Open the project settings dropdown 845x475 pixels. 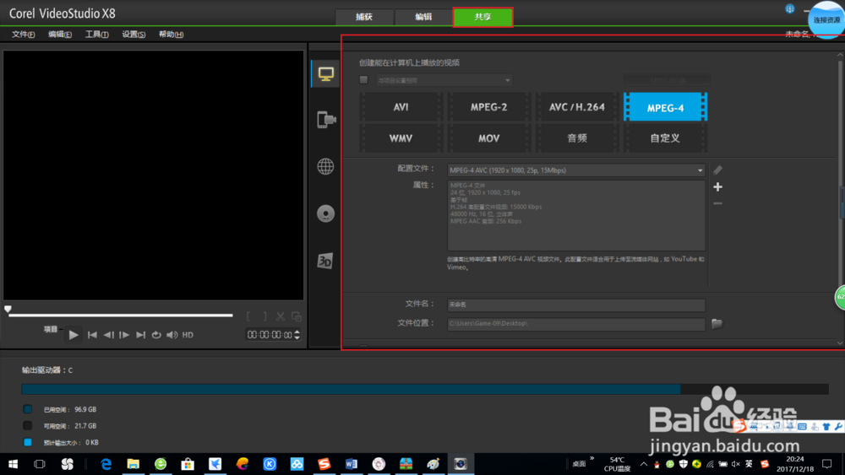click(444, 80)
